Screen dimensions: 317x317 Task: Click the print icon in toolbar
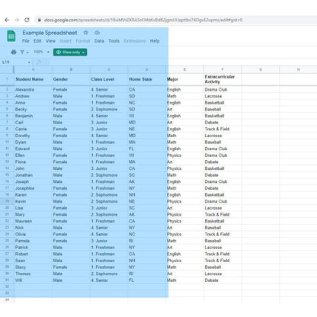point(14,52)
